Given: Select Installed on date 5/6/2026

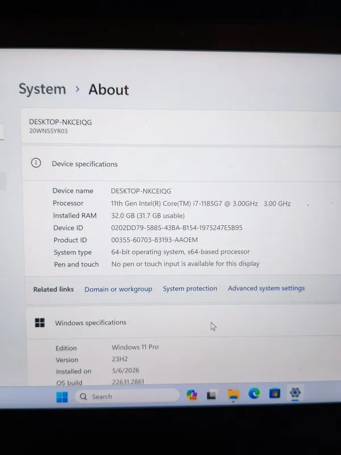Looking at the screenshot, I should point(126,371).
